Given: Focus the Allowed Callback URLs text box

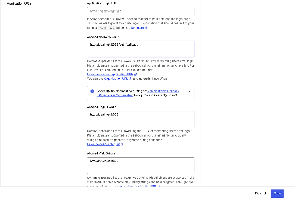Looking at the screenshot, I should [x=141, y=49].
